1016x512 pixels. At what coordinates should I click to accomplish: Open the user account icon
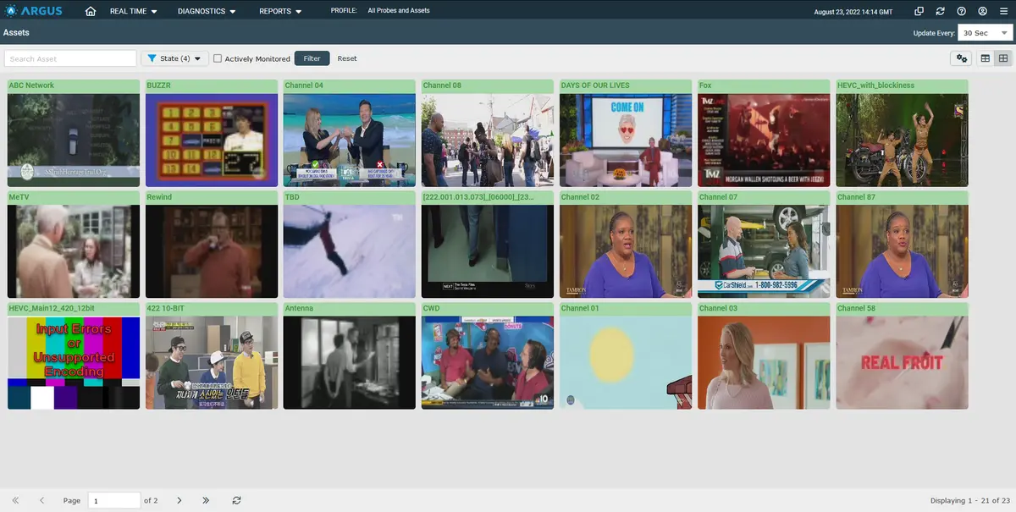[983, 12]
